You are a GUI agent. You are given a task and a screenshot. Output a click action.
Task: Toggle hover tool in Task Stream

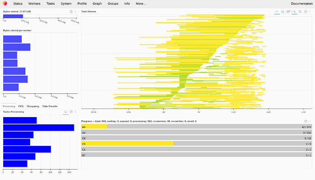pyautogui.click(x=294, y=12)
